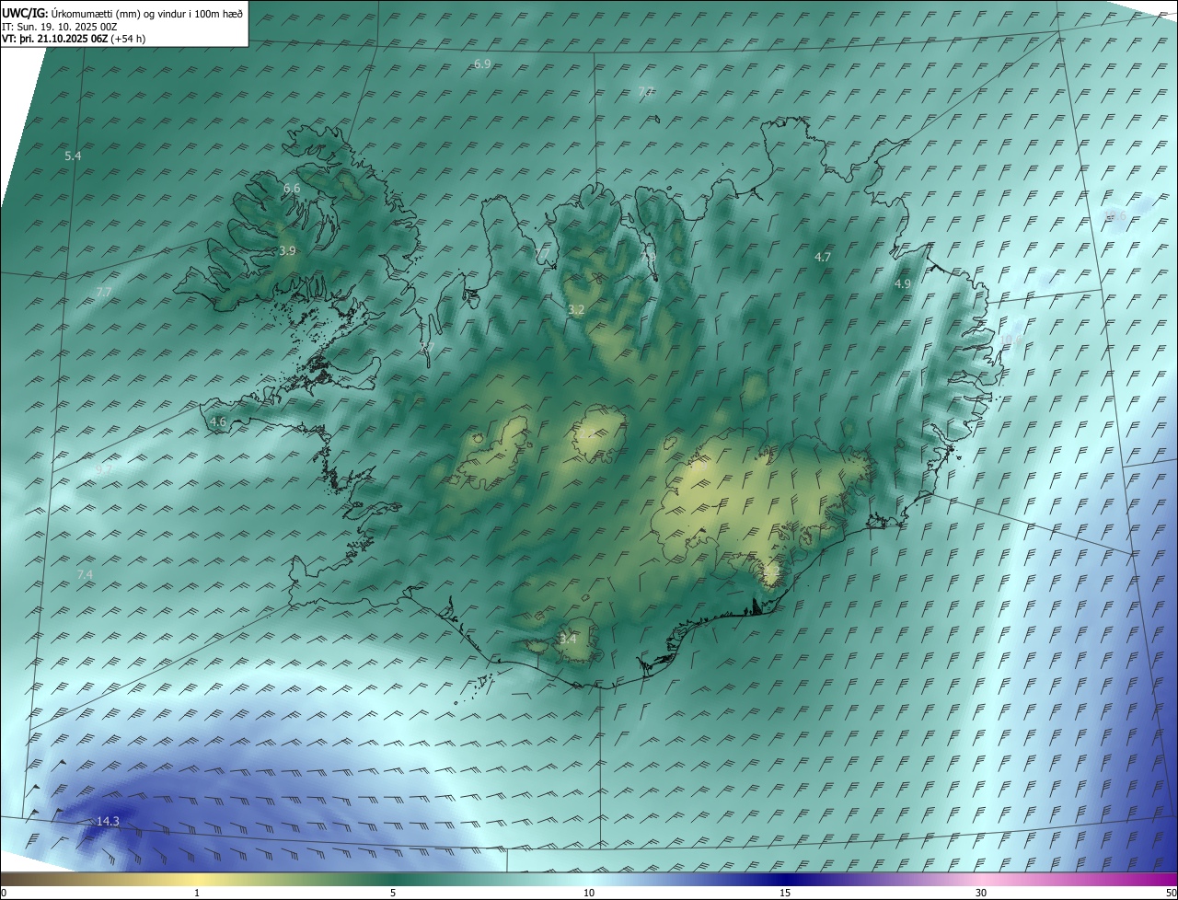This screenshot has height=900, width=1178.
Task: Click the colorbar tick label 15
Action: [x=785, y=893]
